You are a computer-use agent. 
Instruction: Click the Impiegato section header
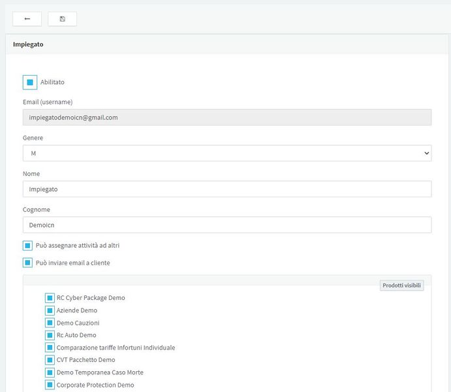[x=28, y=44]
